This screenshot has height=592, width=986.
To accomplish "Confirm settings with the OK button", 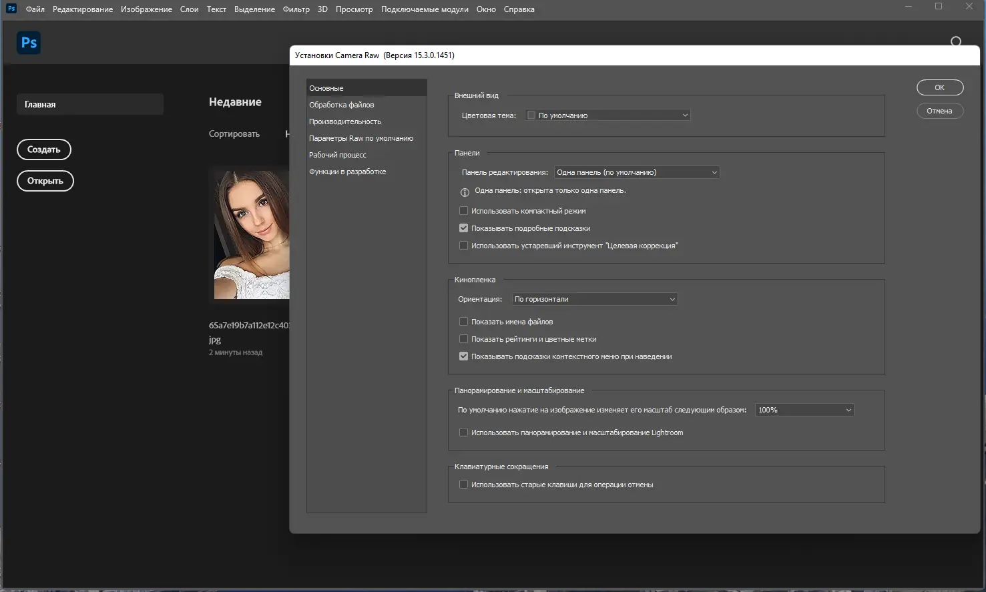I will point(940,87).
